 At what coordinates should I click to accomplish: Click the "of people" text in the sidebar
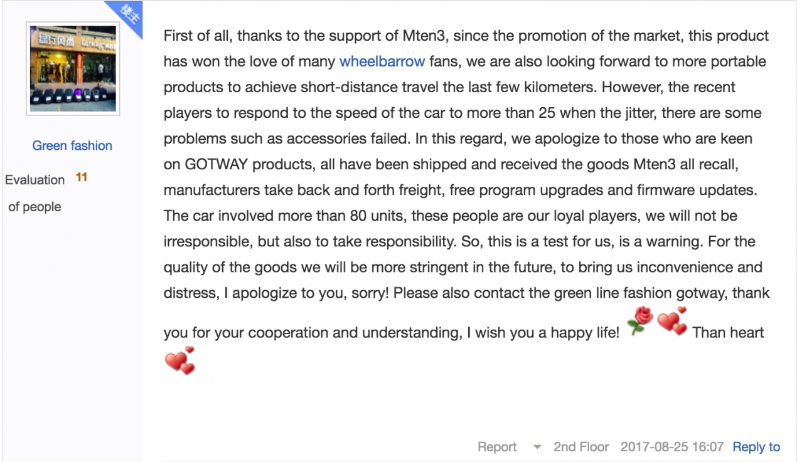click(x=35, y=206)
